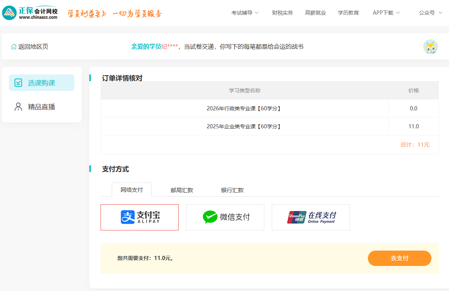Open the 财税实务 navigation link
Image resolution: width=449 pixels, height=291 pixels.
(x=283, y=13)
